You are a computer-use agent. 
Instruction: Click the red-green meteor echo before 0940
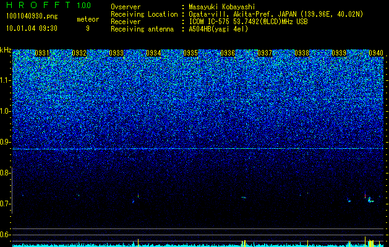point(365,196)
